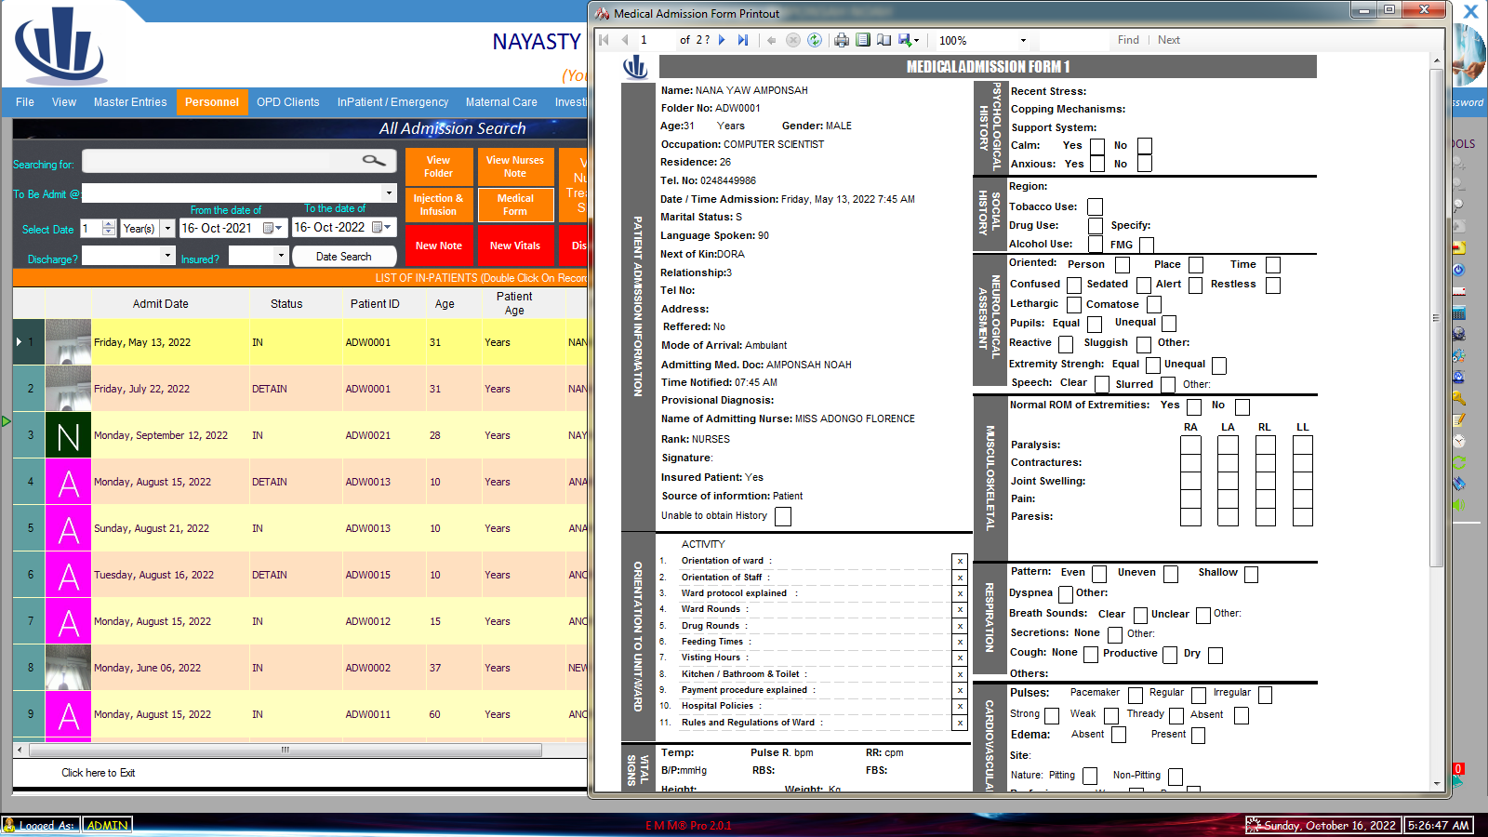Open the clock tool icon
The image size is (1488, 837).
1458,441
